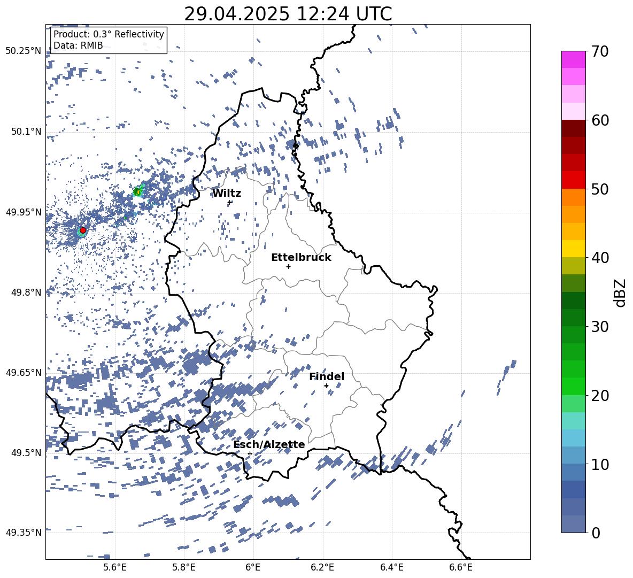Viewport: 633px width, 578px height.
Task: Click the title 29.04.2025 12:24 UTC
Action: click(x=288, y=14)
